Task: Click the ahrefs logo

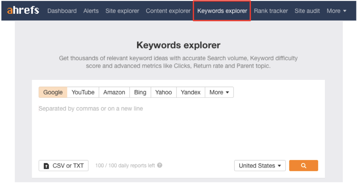Action: [x=23, y=11]
